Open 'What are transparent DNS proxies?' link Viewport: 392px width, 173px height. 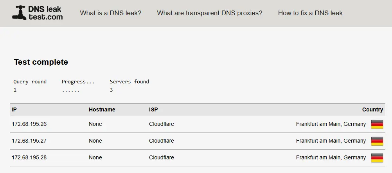210,13
